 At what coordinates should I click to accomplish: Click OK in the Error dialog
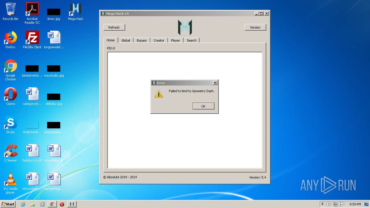click(x=203, y=106)
